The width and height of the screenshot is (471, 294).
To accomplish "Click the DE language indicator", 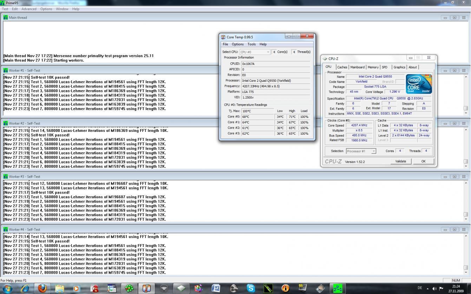I will coord(419,288).
